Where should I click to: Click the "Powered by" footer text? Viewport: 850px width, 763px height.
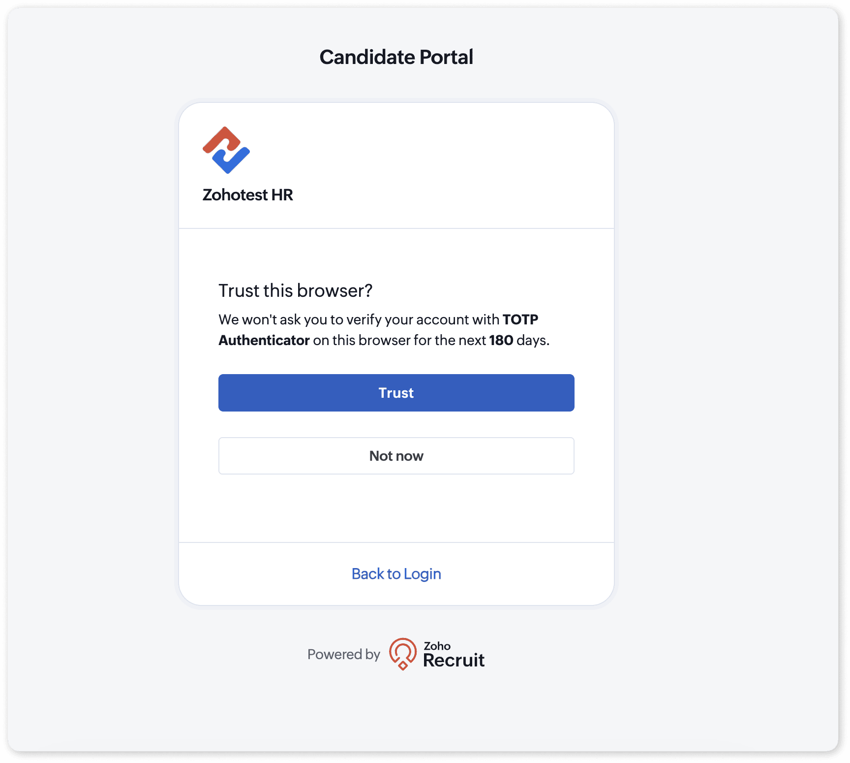(343, 654)
